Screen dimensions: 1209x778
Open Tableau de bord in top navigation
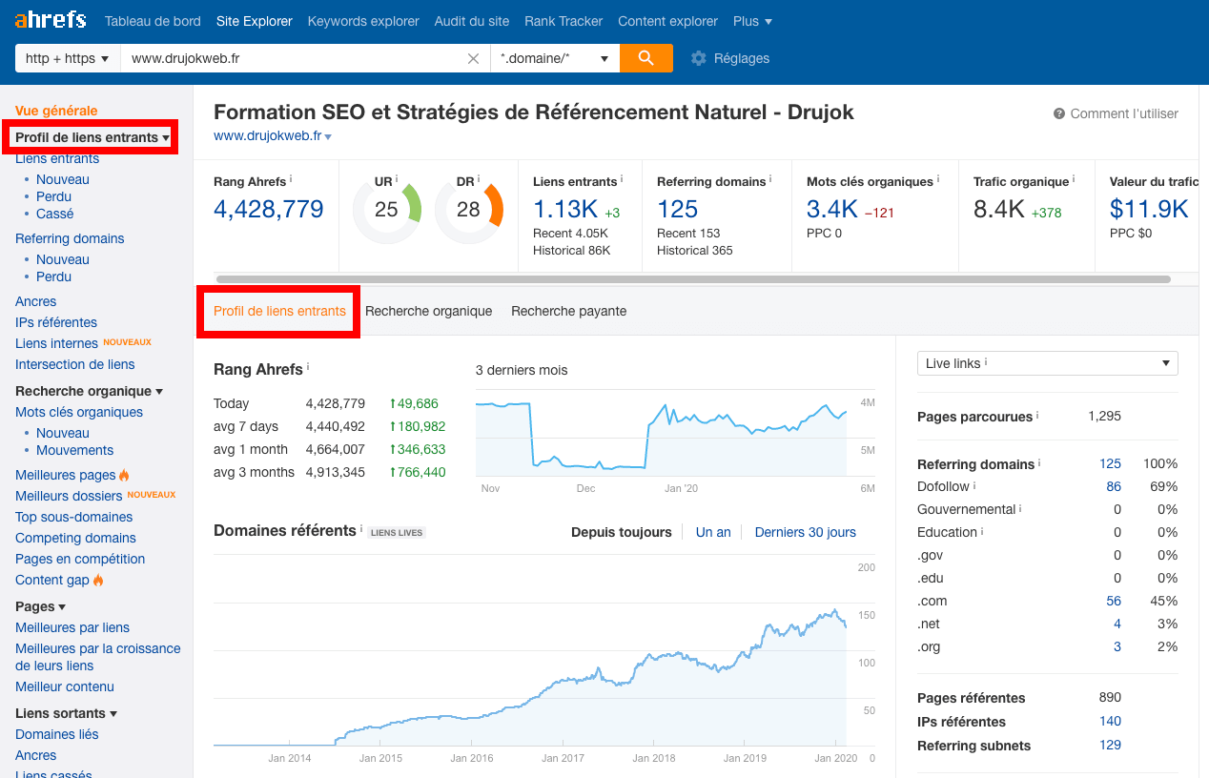click(x=153, y=21)
